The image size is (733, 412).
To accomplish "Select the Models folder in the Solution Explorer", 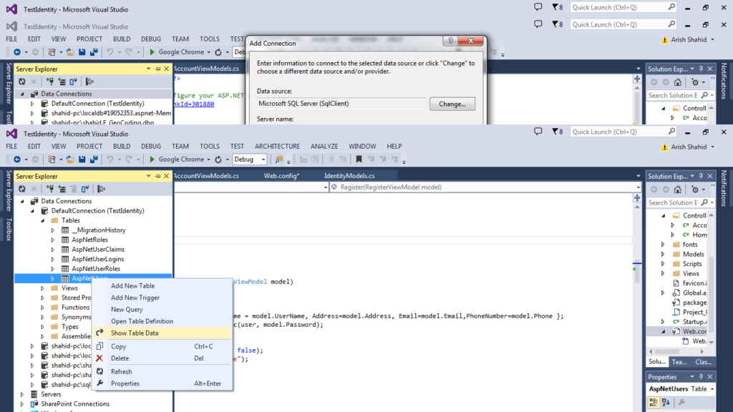I will pos(693,254).
